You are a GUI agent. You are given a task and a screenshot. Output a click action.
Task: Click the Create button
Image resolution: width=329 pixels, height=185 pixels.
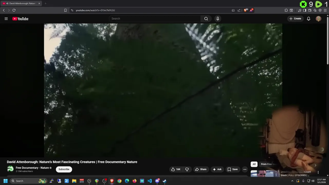[x=295, y=18]
